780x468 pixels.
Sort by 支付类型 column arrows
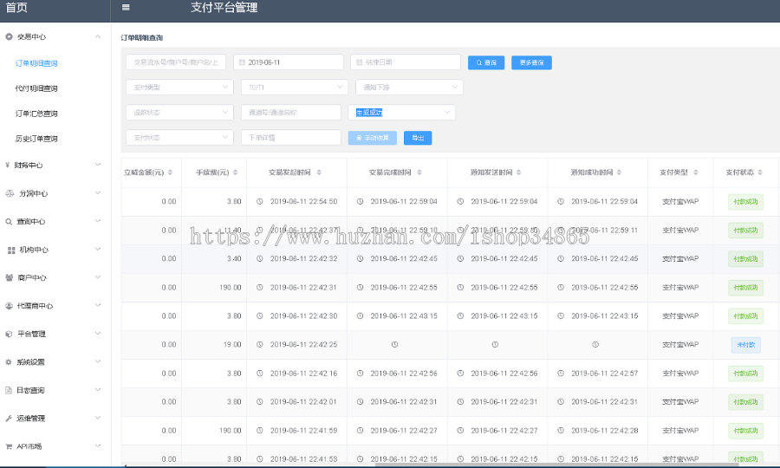point(696,172)
